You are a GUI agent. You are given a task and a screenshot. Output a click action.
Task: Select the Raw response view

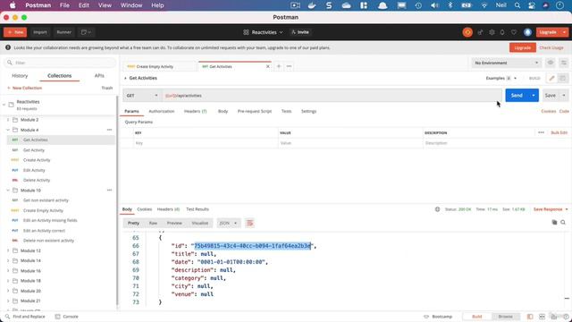click(x=153, y=223)
